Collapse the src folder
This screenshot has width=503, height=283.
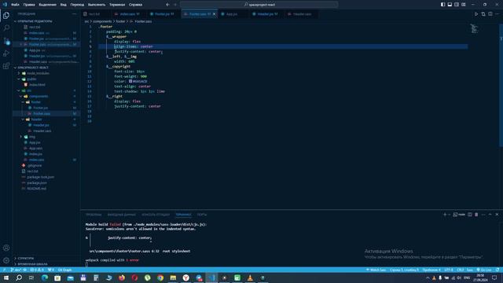tap(29, 90)
